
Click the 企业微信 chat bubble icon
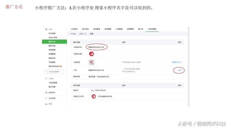[x=46, y=98]
